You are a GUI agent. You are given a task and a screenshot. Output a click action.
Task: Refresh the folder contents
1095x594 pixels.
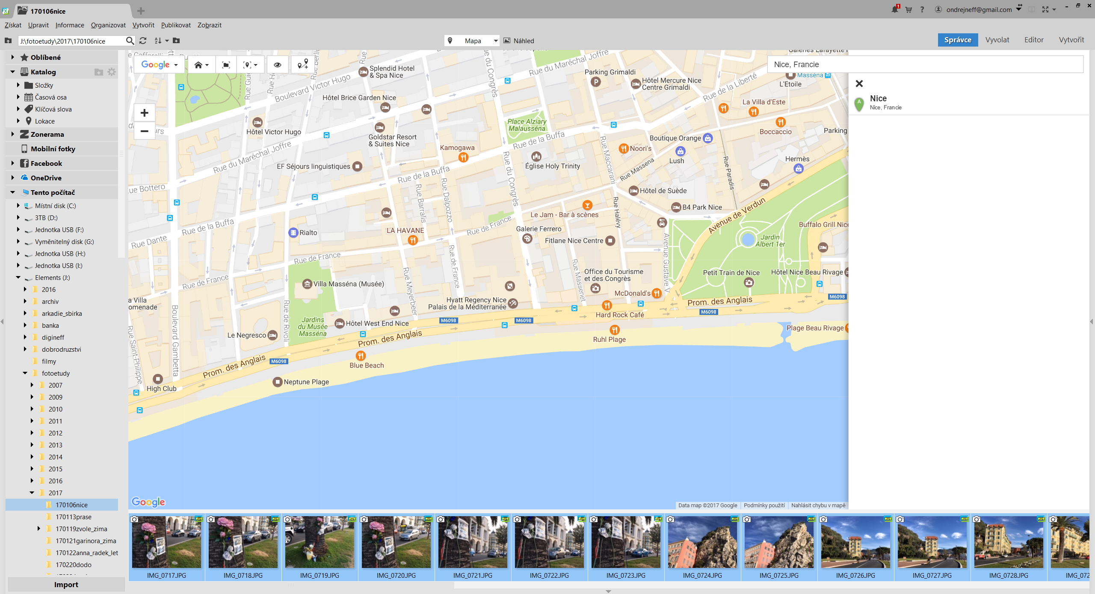143,41
